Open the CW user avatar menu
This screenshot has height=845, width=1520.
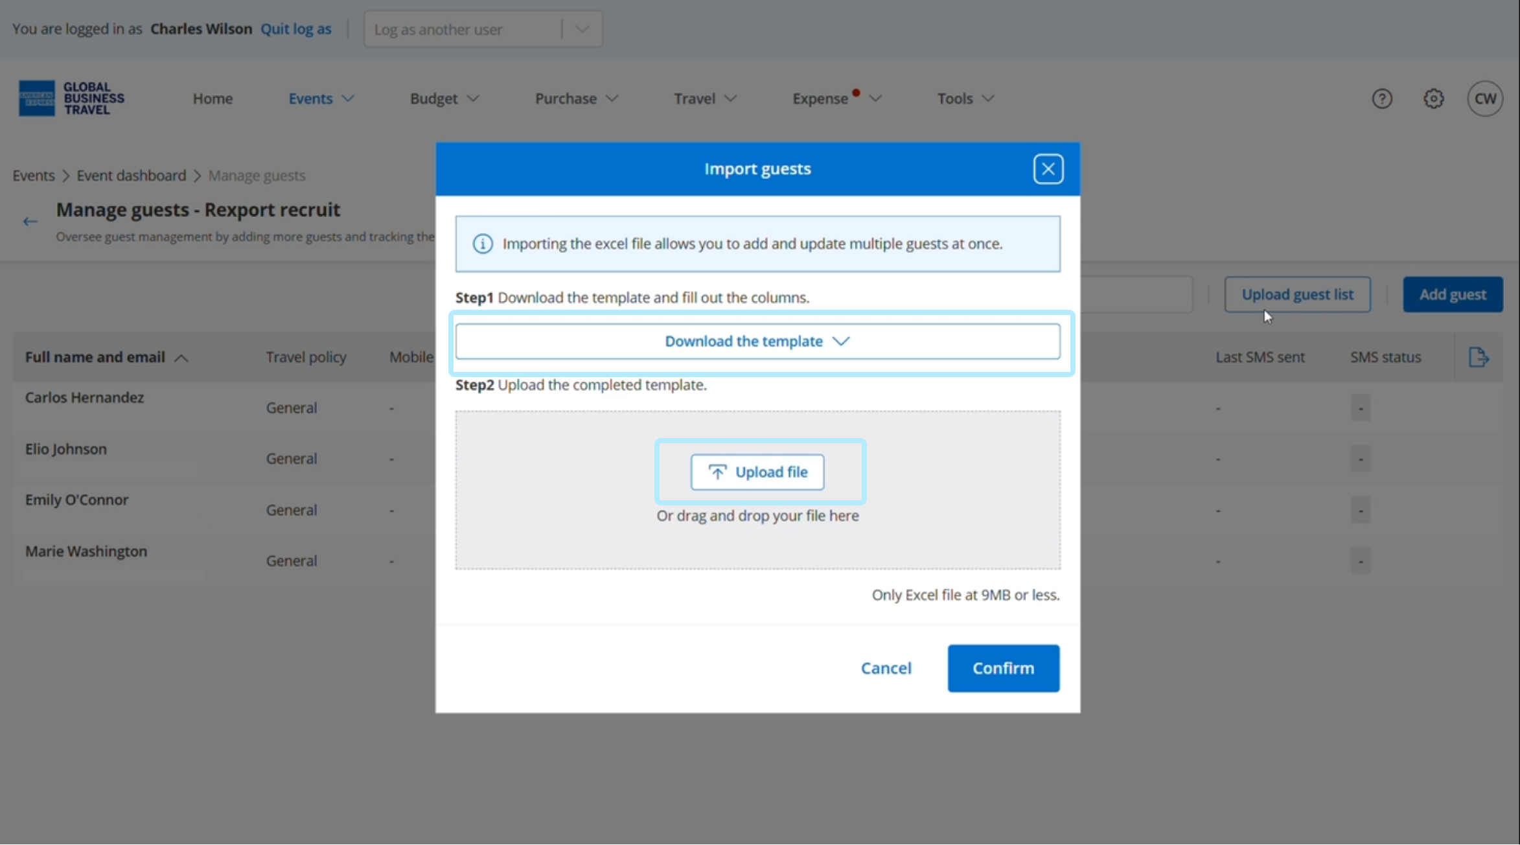1484,98
